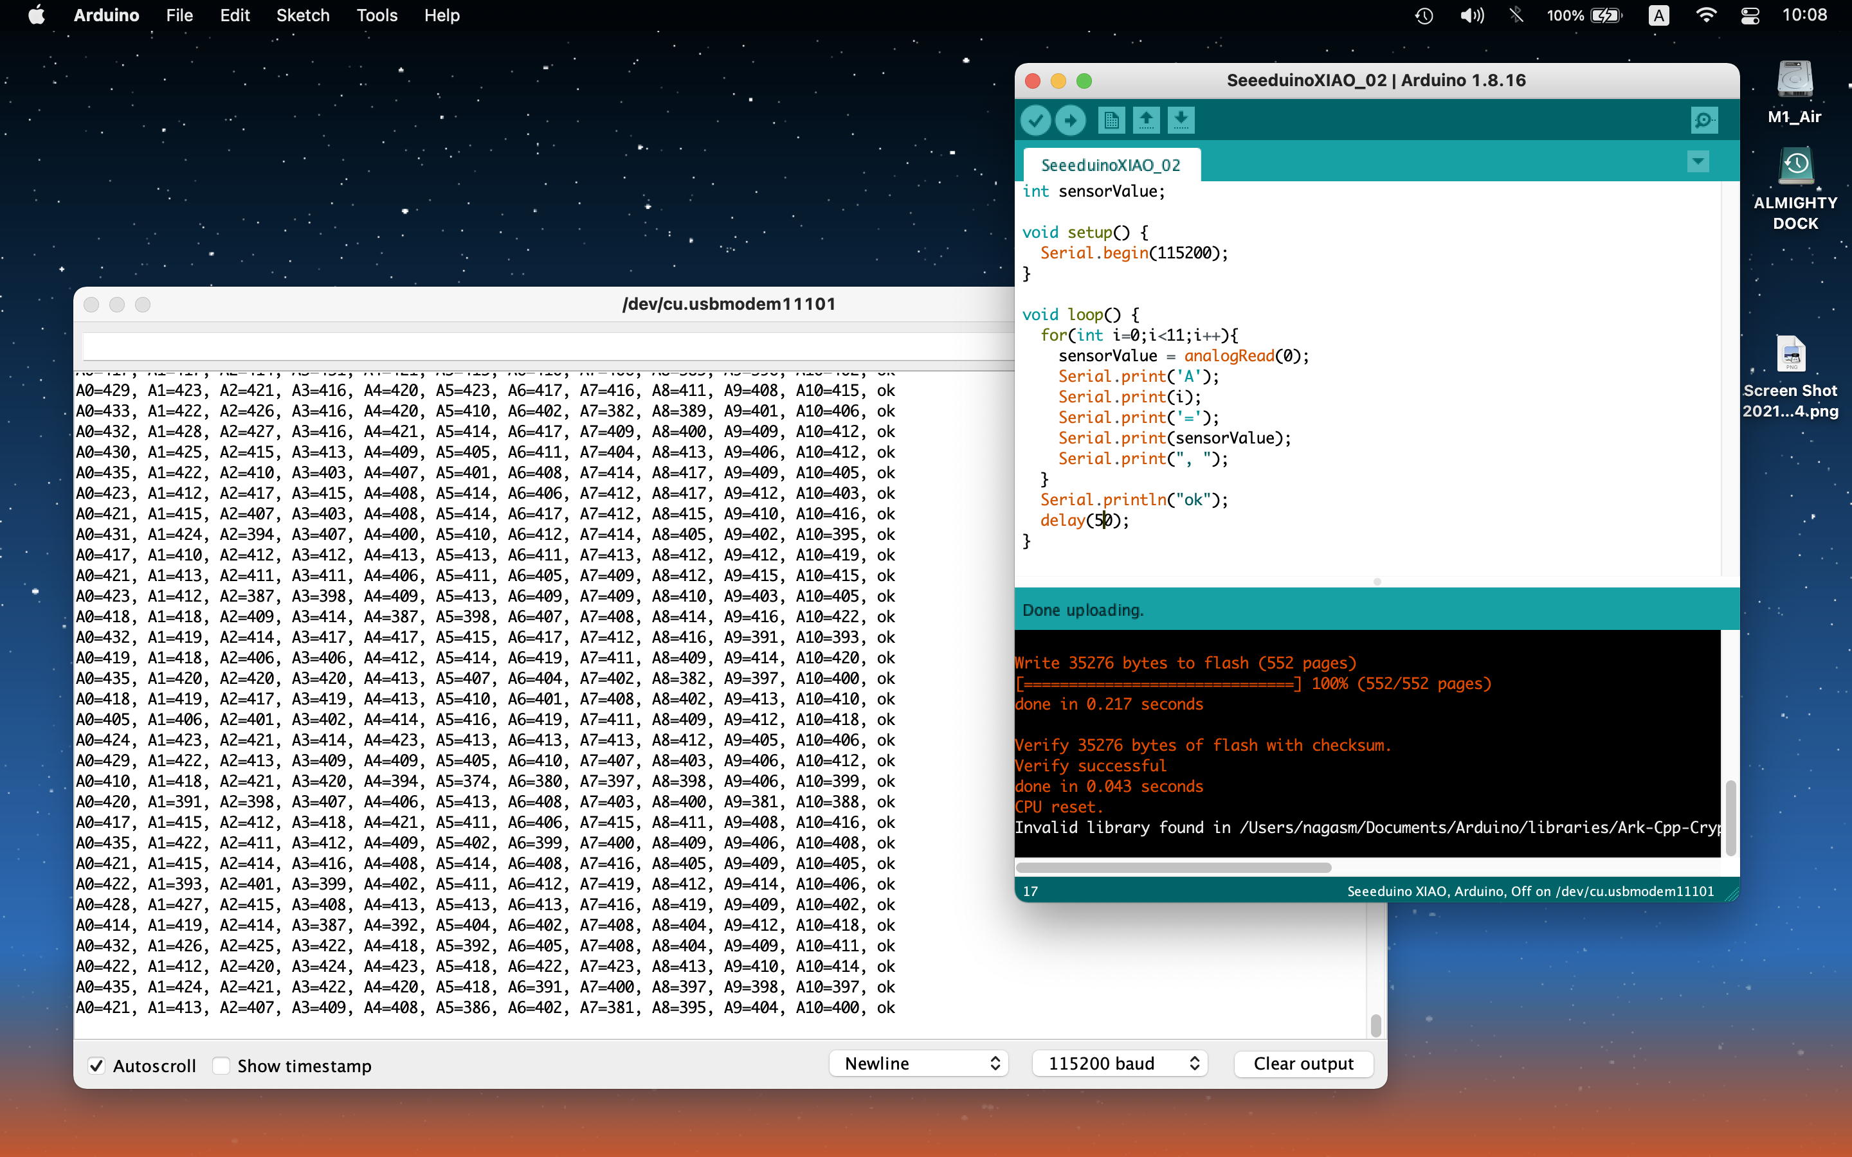Screen dimensions: 1852x1157
Task: Open the Newline line-ending dropdown
Action: [x=918, y=1064]
